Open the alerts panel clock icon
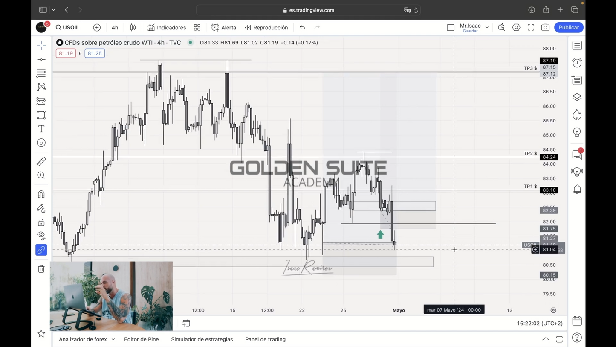Screen dimensions: 616x347 click(x=577, y=63)
